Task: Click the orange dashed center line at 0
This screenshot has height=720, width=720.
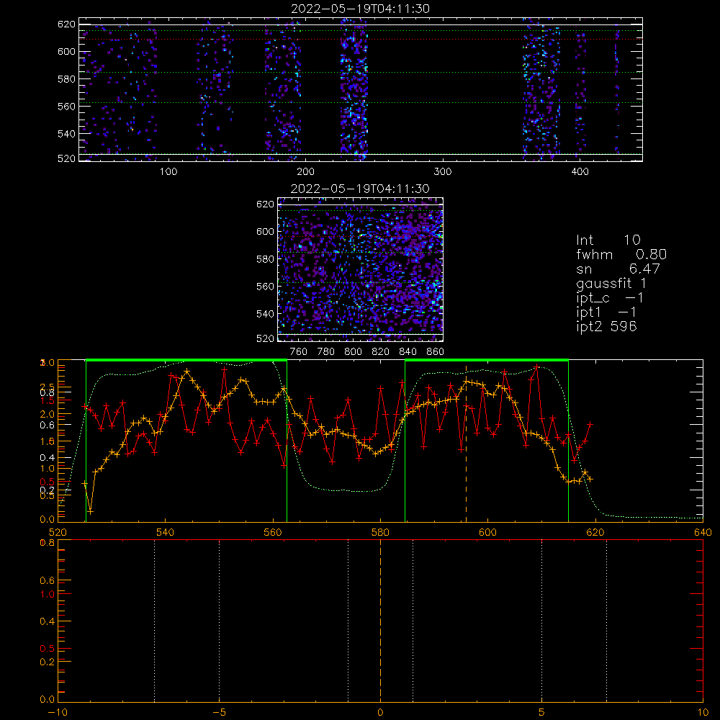Action: coord(380,620)
